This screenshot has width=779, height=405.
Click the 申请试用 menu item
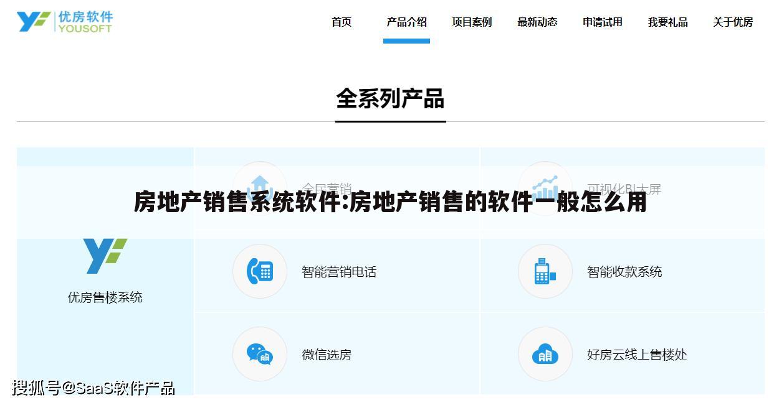(603, 22)
